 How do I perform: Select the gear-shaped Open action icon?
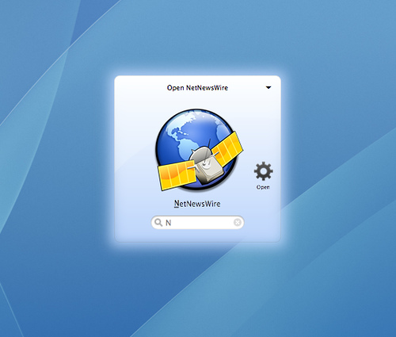tap(263, 171)
